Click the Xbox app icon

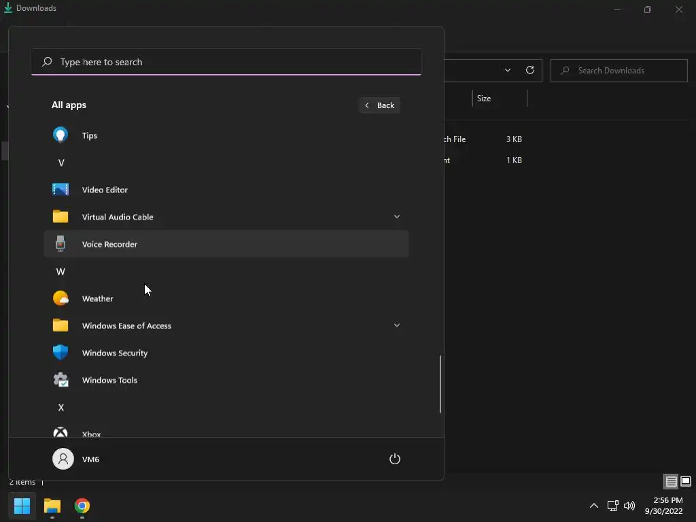(x=60, y=432)
